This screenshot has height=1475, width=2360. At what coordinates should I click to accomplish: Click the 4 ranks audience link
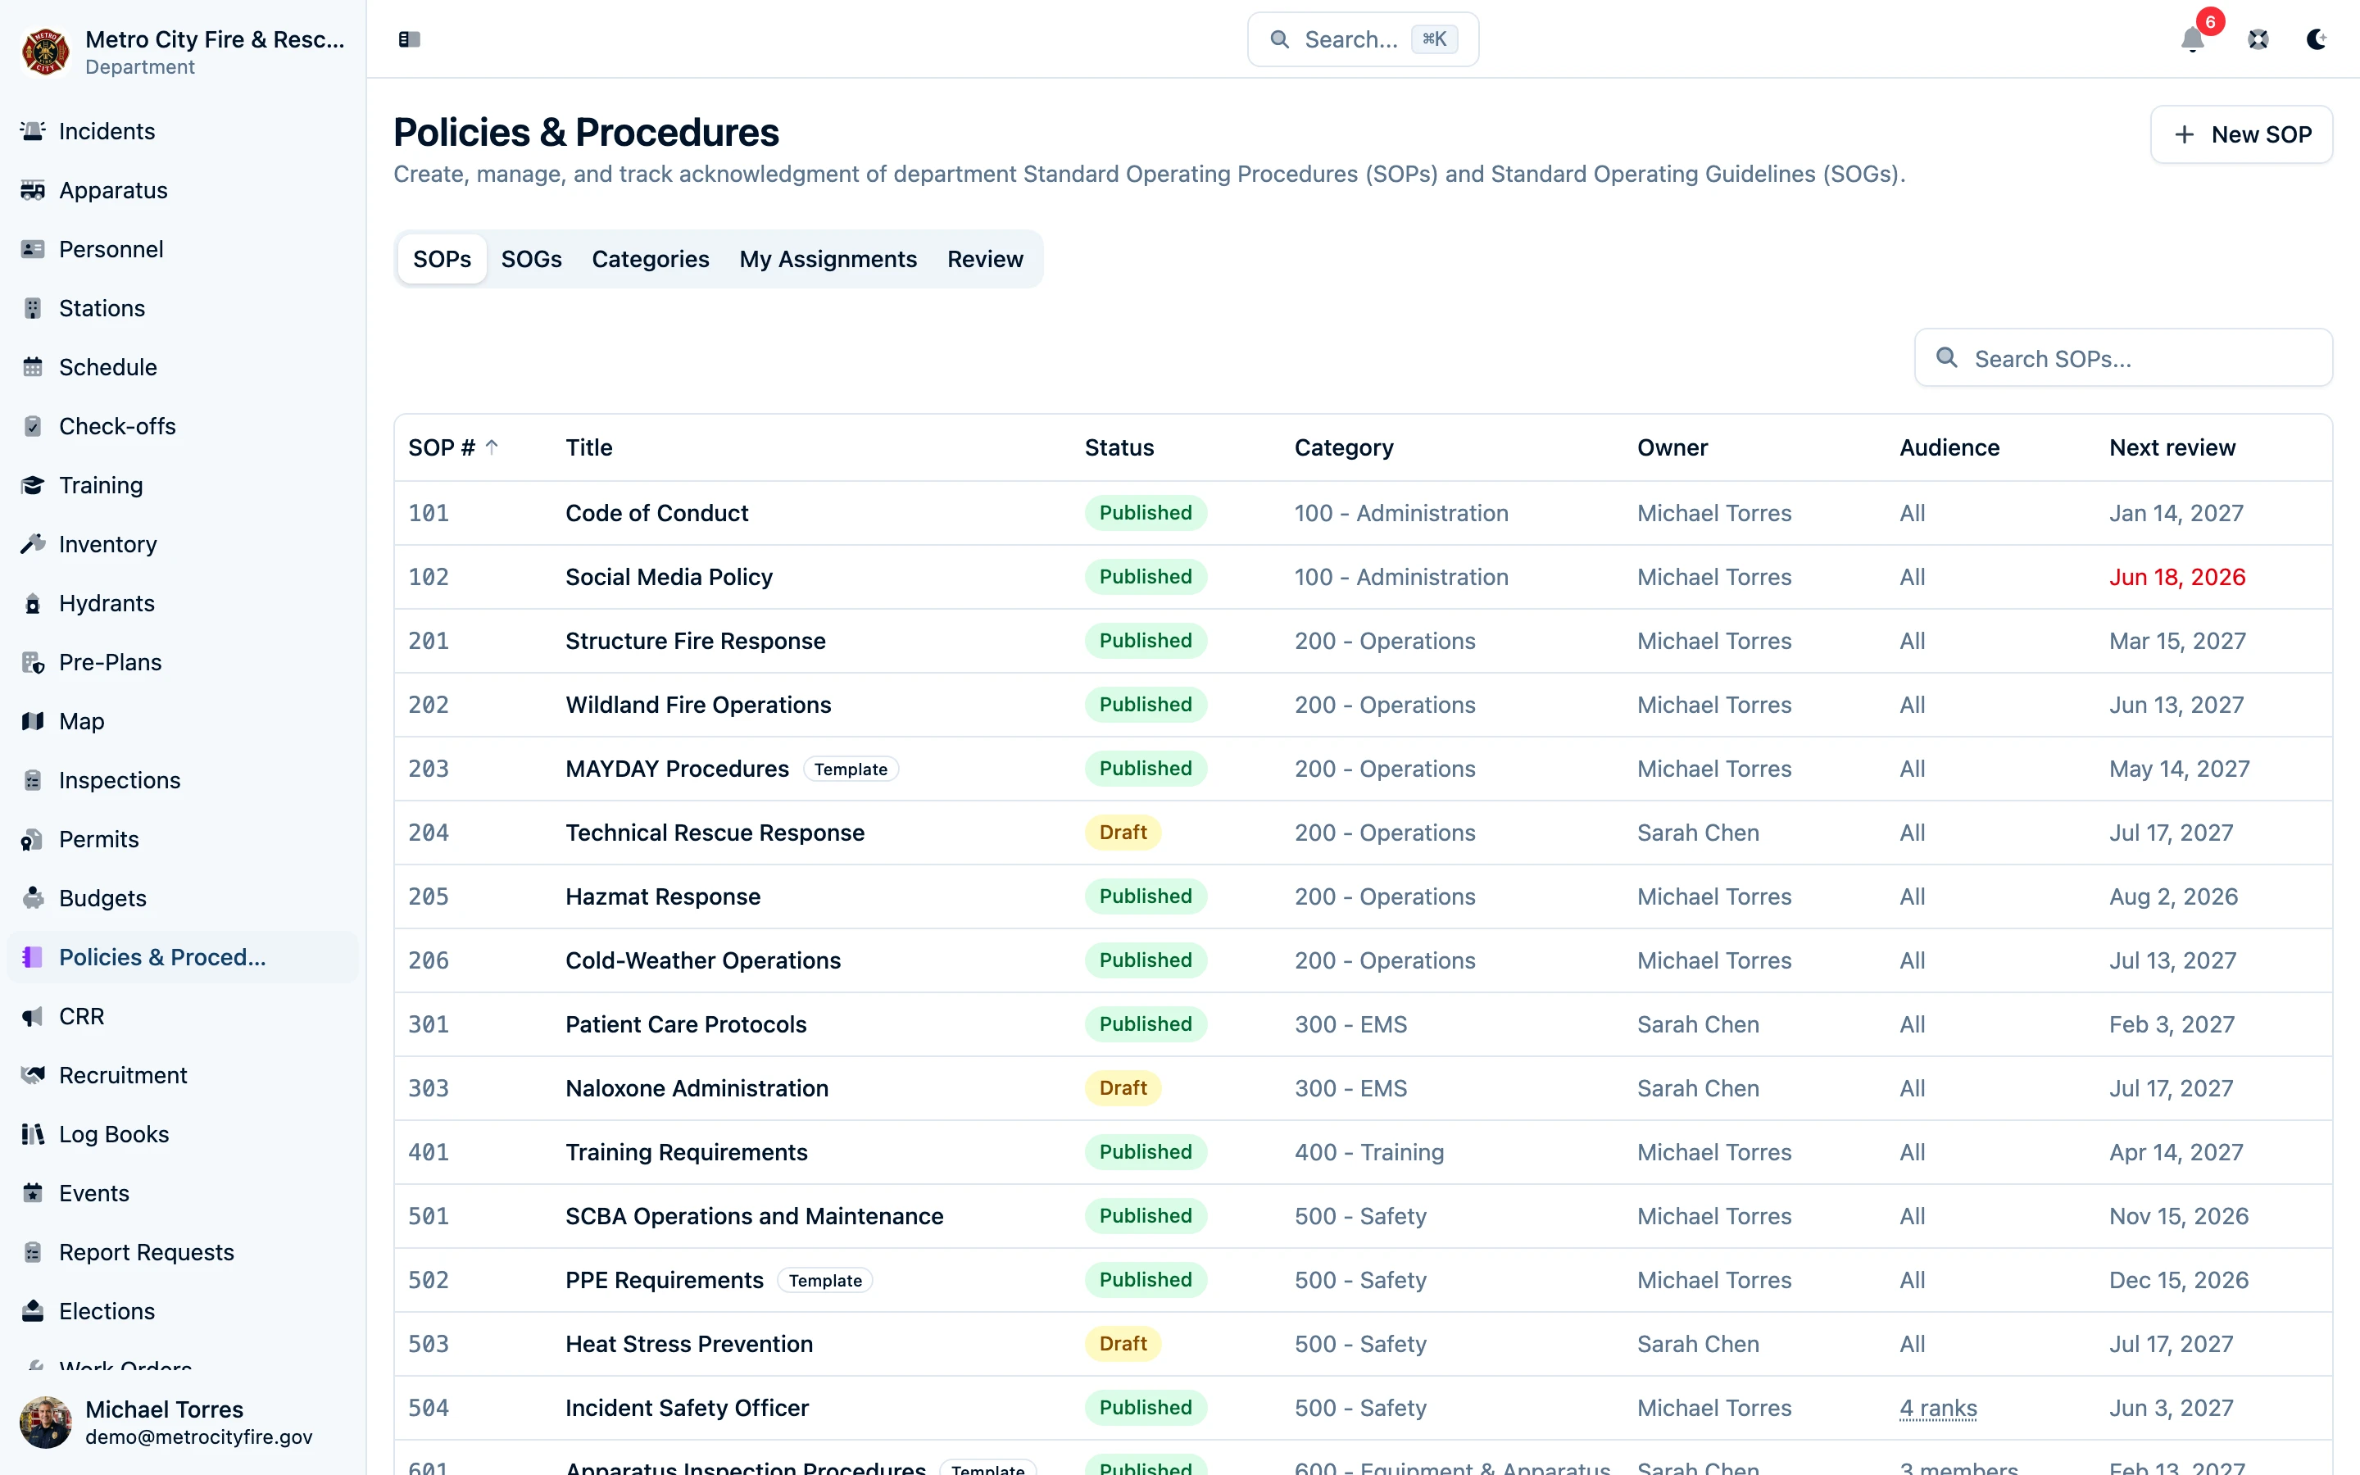(1938, 1408)
